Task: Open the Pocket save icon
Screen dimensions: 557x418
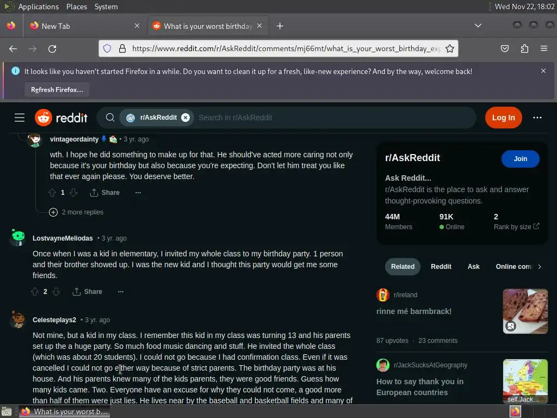Action: [x=504, y=48]
